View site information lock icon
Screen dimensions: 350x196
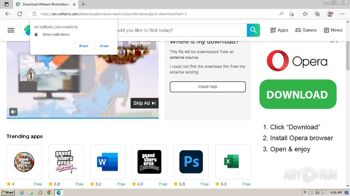[34, 14]
